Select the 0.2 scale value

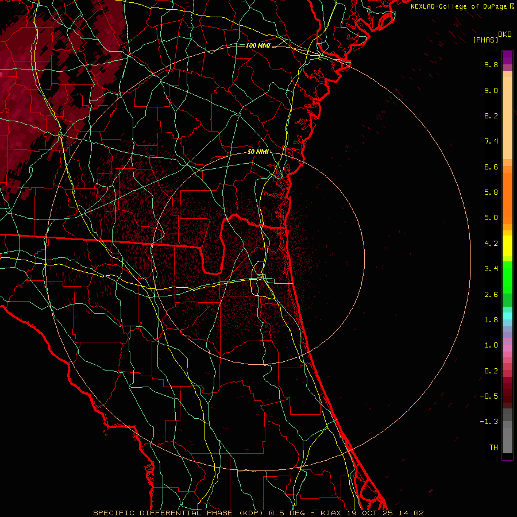click(x=491, y=371)
